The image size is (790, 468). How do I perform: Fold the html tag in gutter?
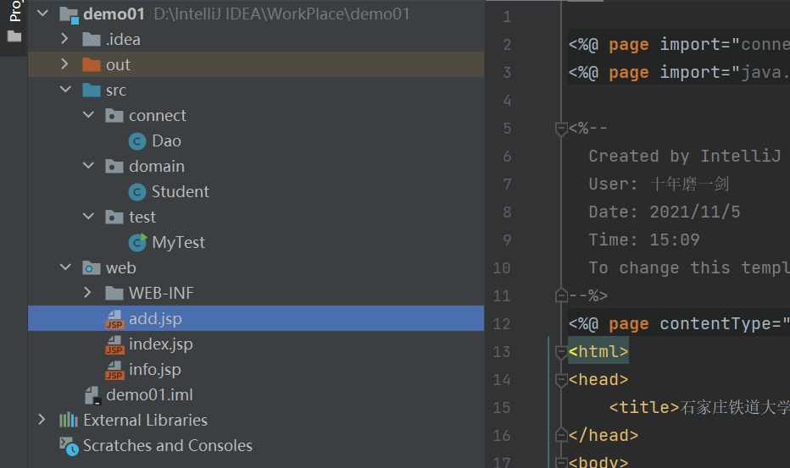tap(560, 351)
